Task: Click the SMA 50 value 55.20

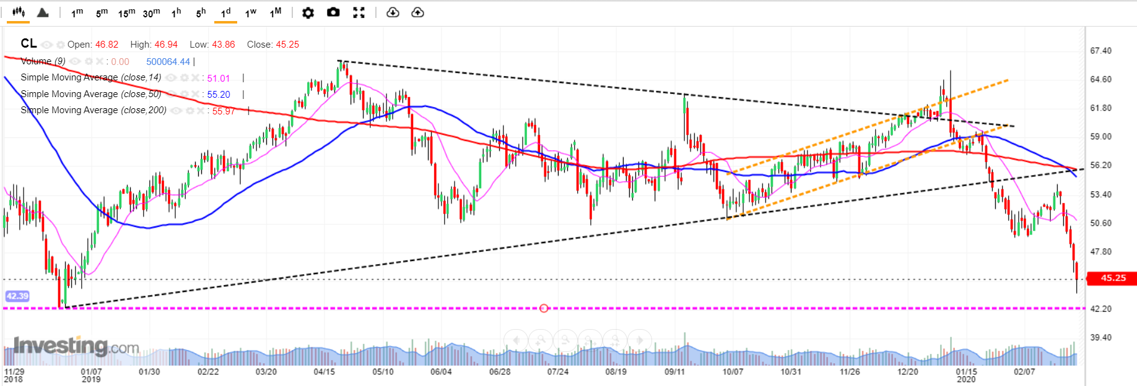Action: click(x=219, y=95)
